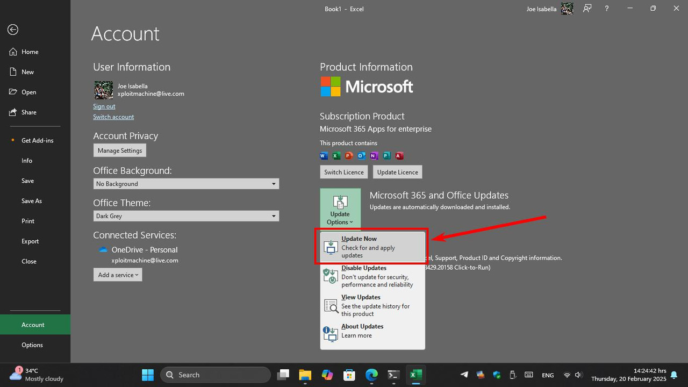Expand the Add a service dropdown
Viewport: 688px width, 387px height.
pos(118,275)
